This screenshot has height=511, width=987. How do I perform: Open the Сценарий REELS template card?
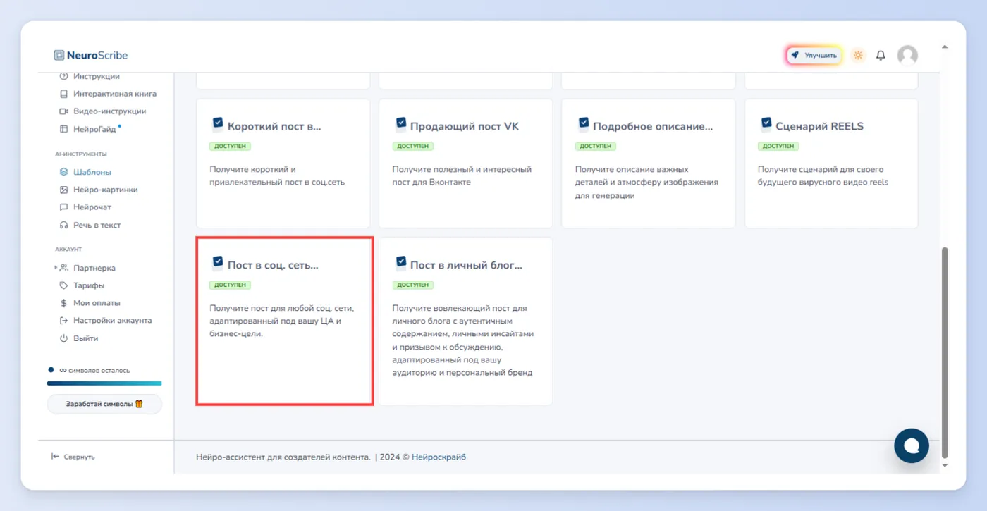tap(831, 164)
